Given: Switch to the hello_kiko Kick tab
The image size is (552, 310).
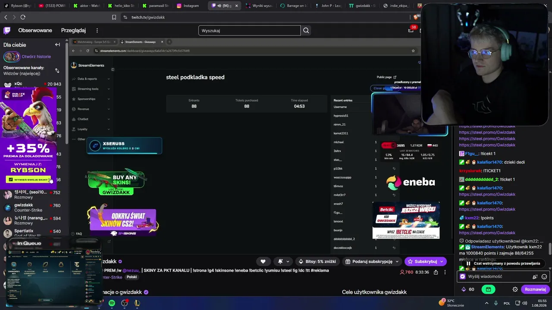Looking at the screenshot, I should 121,6.
